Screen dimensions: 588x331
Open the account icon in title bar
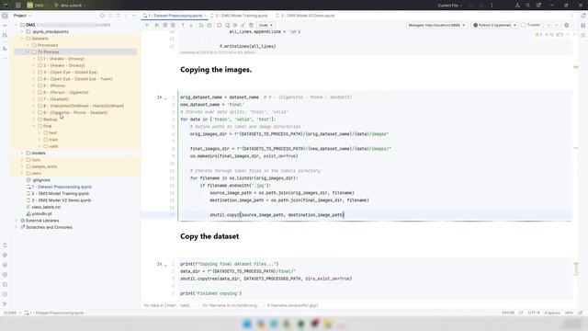pos(517,6)
